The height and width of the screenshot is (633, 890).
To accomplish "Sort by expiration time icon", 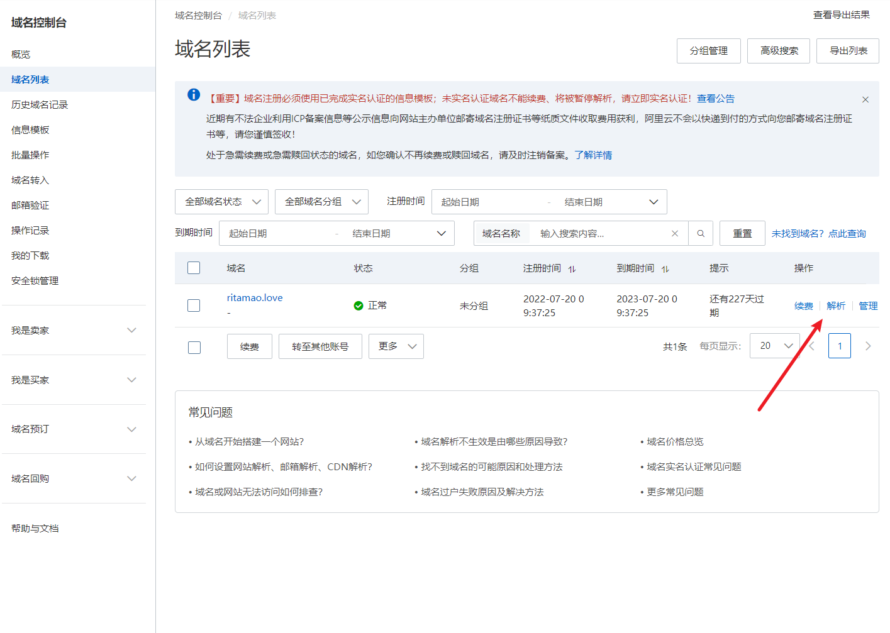I will tap(665, 269).
